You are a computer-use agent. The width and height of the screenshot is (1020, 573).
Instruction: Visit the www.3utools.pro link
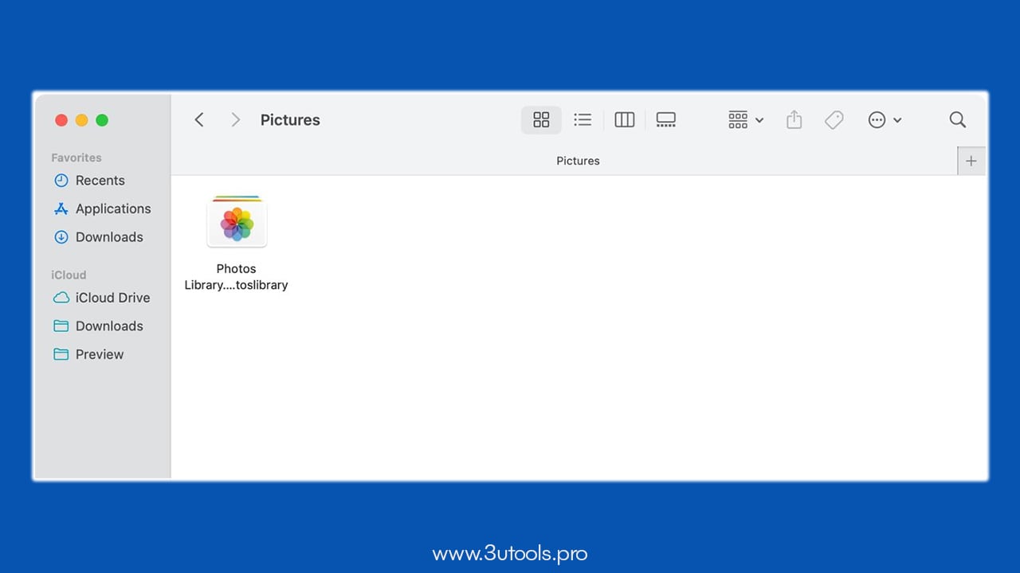pos(509,552)
